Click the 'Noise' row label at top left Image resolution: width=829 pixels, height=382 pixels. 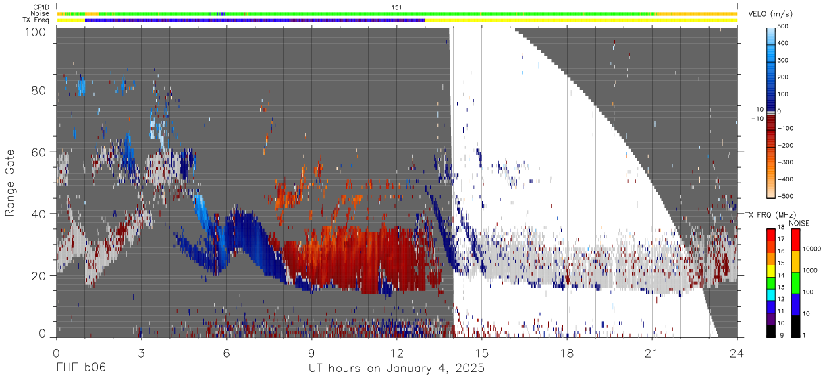pos(41,13)
